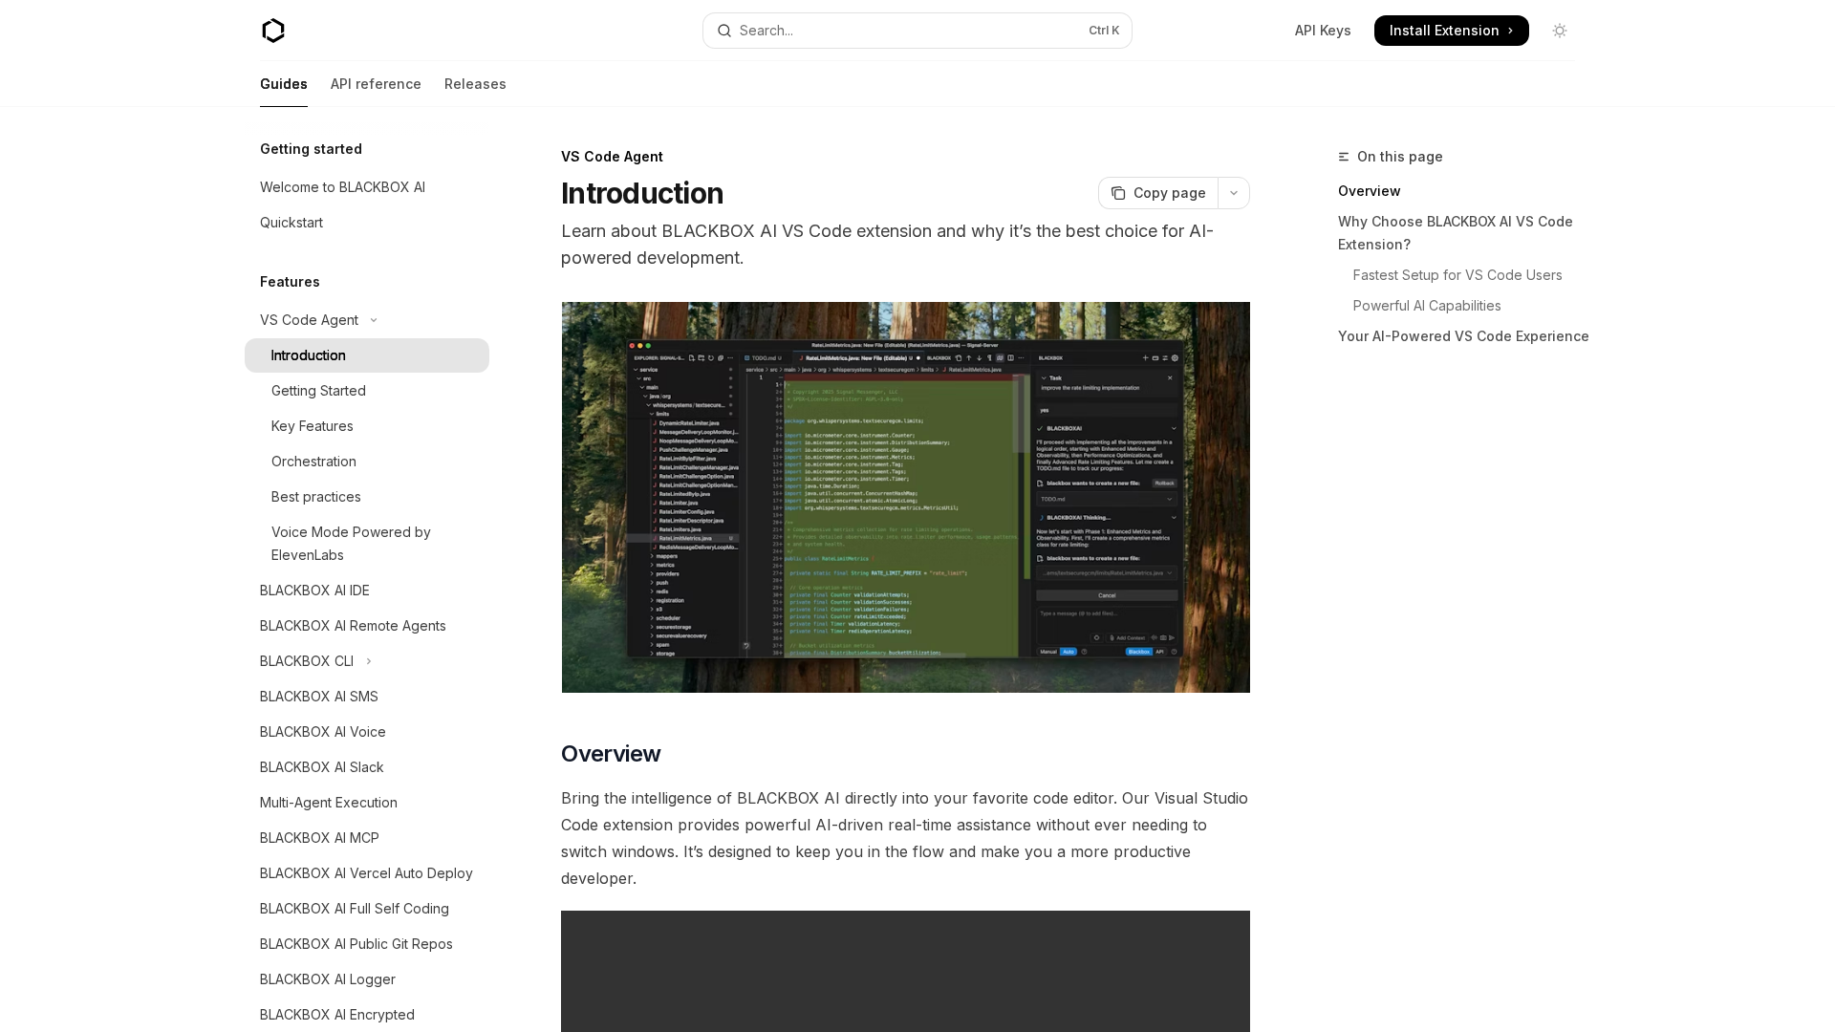This screenshot has height=1032, width=1835.
Task: Click the Install Extension button
Action: click(x=1451, y=31)
